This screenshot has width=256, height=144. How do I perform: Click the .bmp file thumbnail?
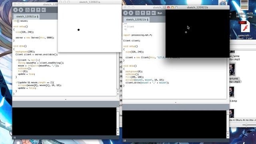232,92
